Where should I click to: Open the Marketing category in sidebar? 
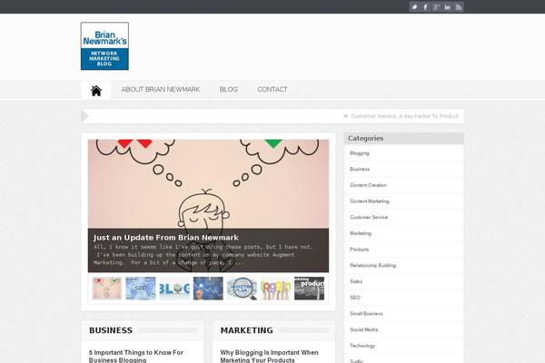tap(361, 233)
